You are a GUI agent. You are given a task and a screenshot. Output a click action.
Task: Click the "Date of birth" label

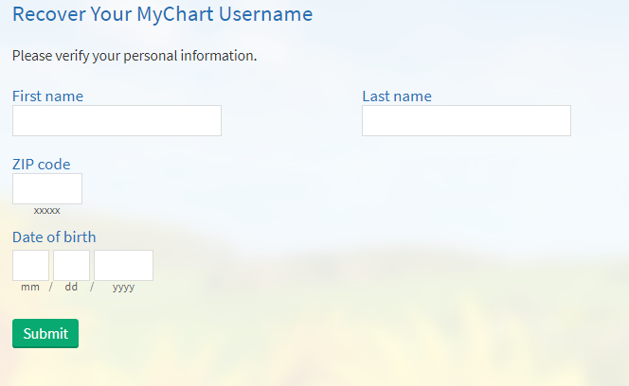click(x=54, y=237)
